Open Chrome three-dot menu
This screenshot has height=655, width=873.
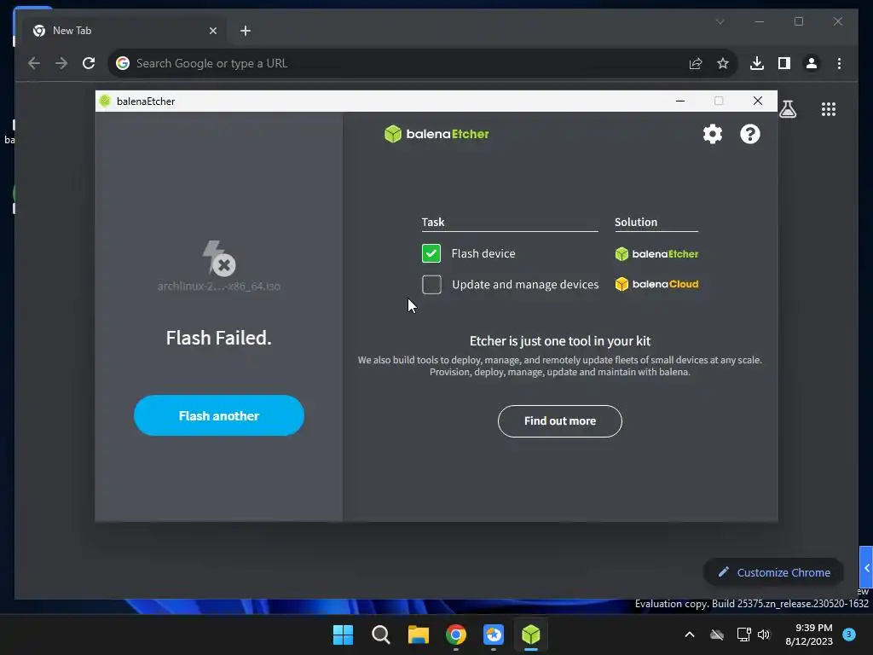pyautogui.click(x=839, y=63)
